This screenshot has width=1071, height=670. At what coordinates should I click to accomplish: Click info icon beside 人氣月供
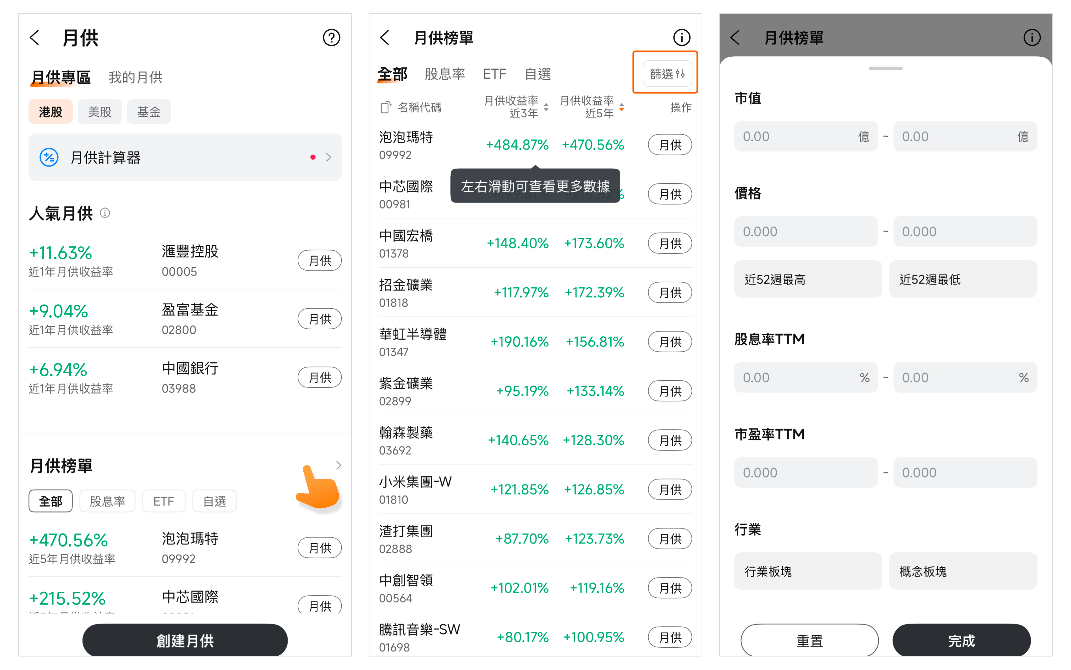(105, 213)
